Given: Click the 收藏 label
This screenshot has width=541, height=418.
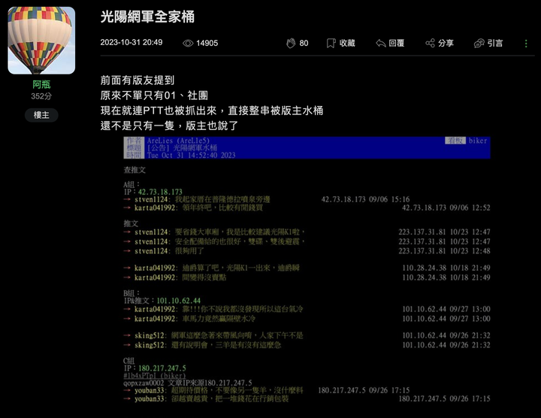Looking at the screenshot, I should pos(347,43).
